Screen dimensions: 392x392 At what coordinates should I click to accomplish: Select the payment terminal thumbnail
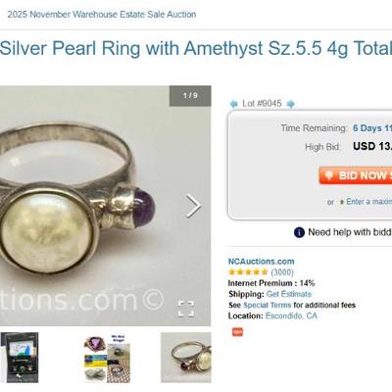pos(20,358)
